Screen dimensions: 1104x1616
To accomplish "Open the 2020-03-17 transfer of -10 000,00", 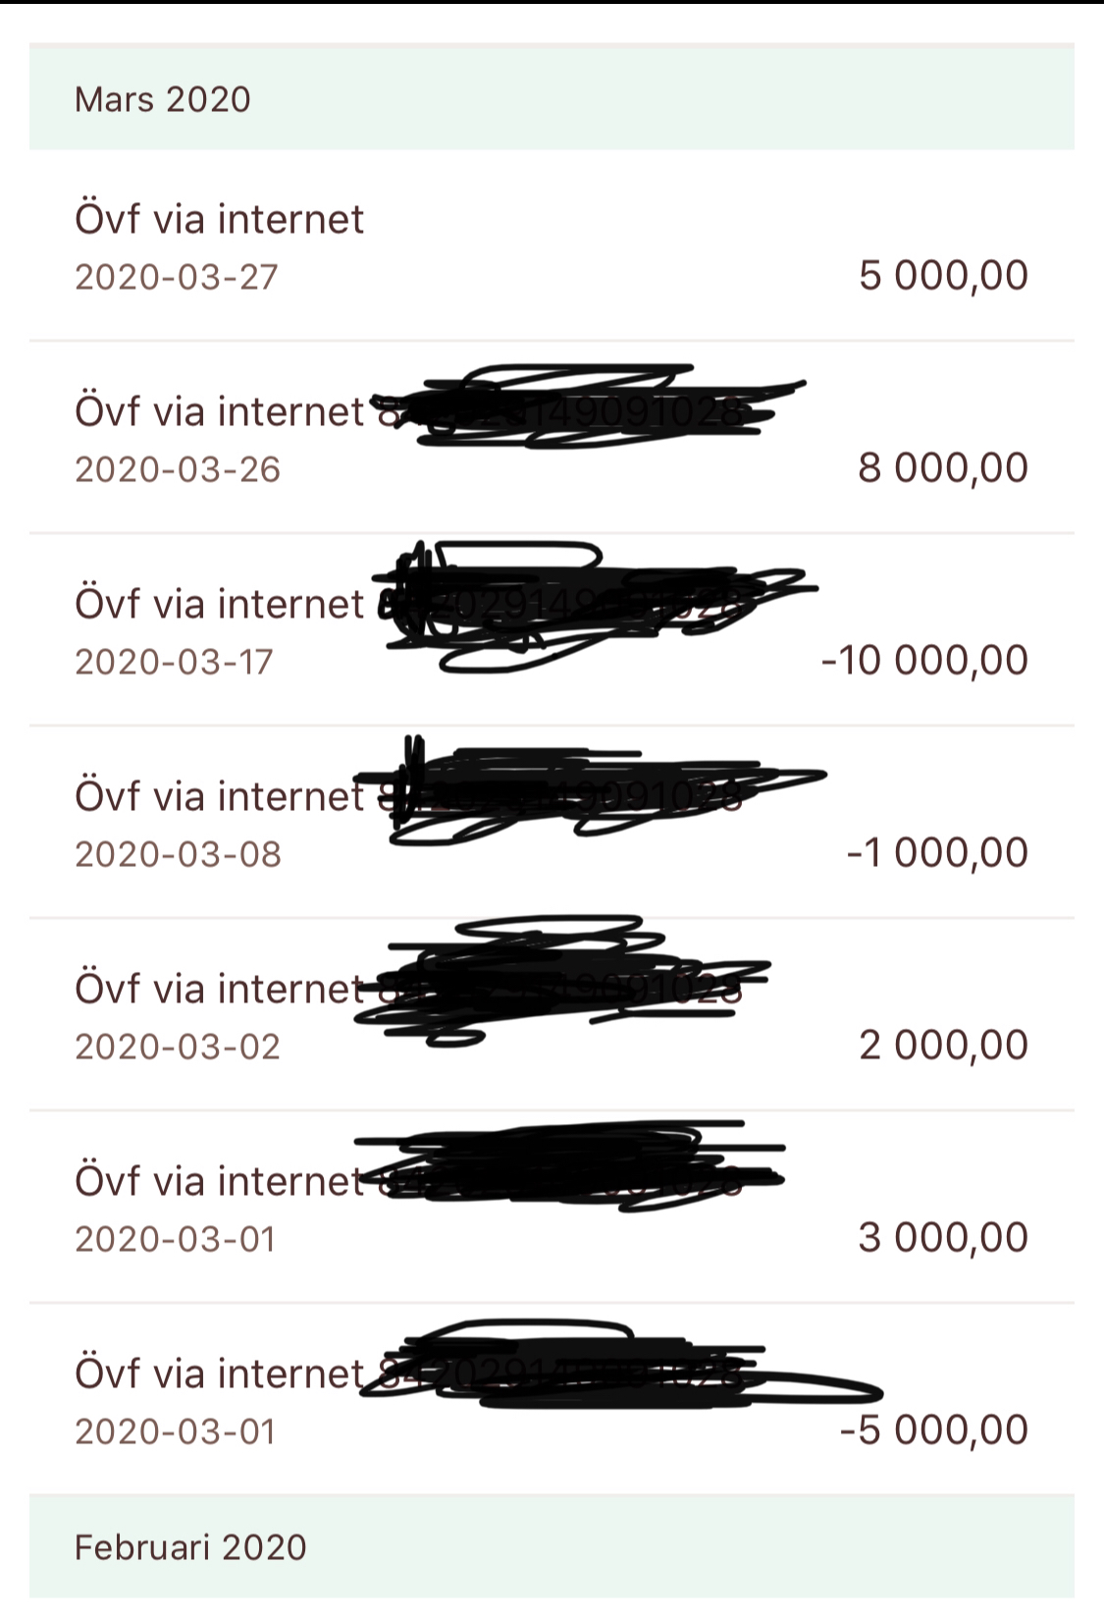I will click(552, 630).
